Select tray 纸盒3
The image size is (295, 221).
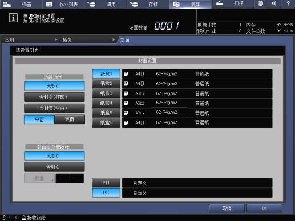pos(106,93)
